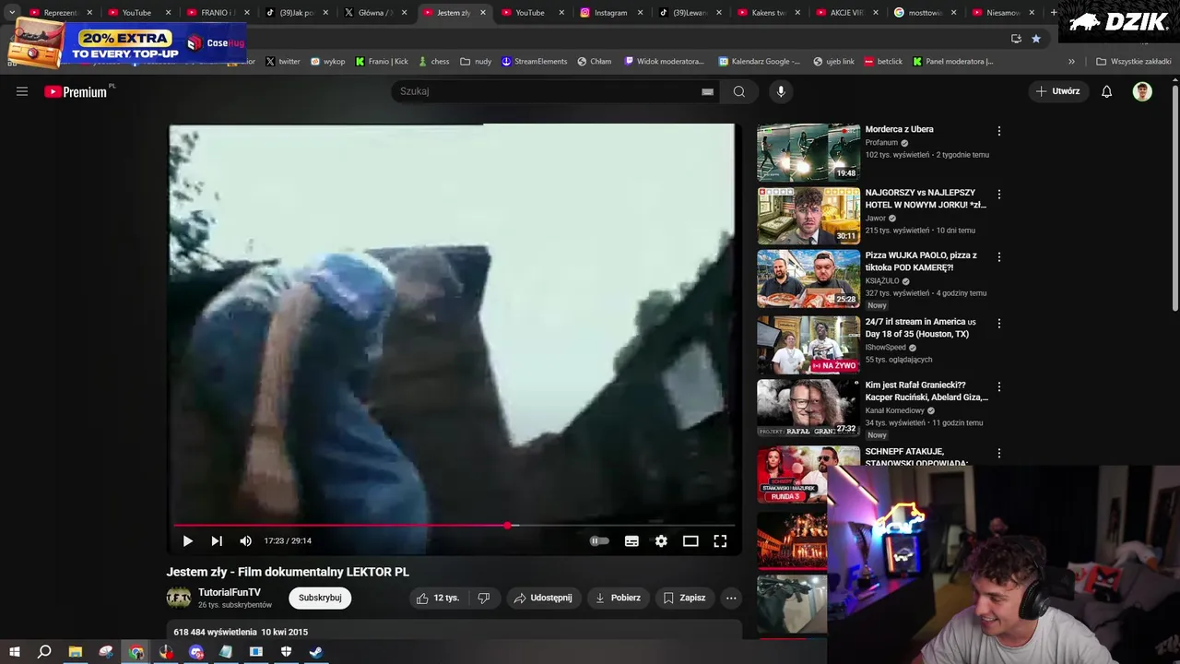Open options for SCHNEPF ATAKUJE video
The image size is (1180, 664).
point(998,453)
